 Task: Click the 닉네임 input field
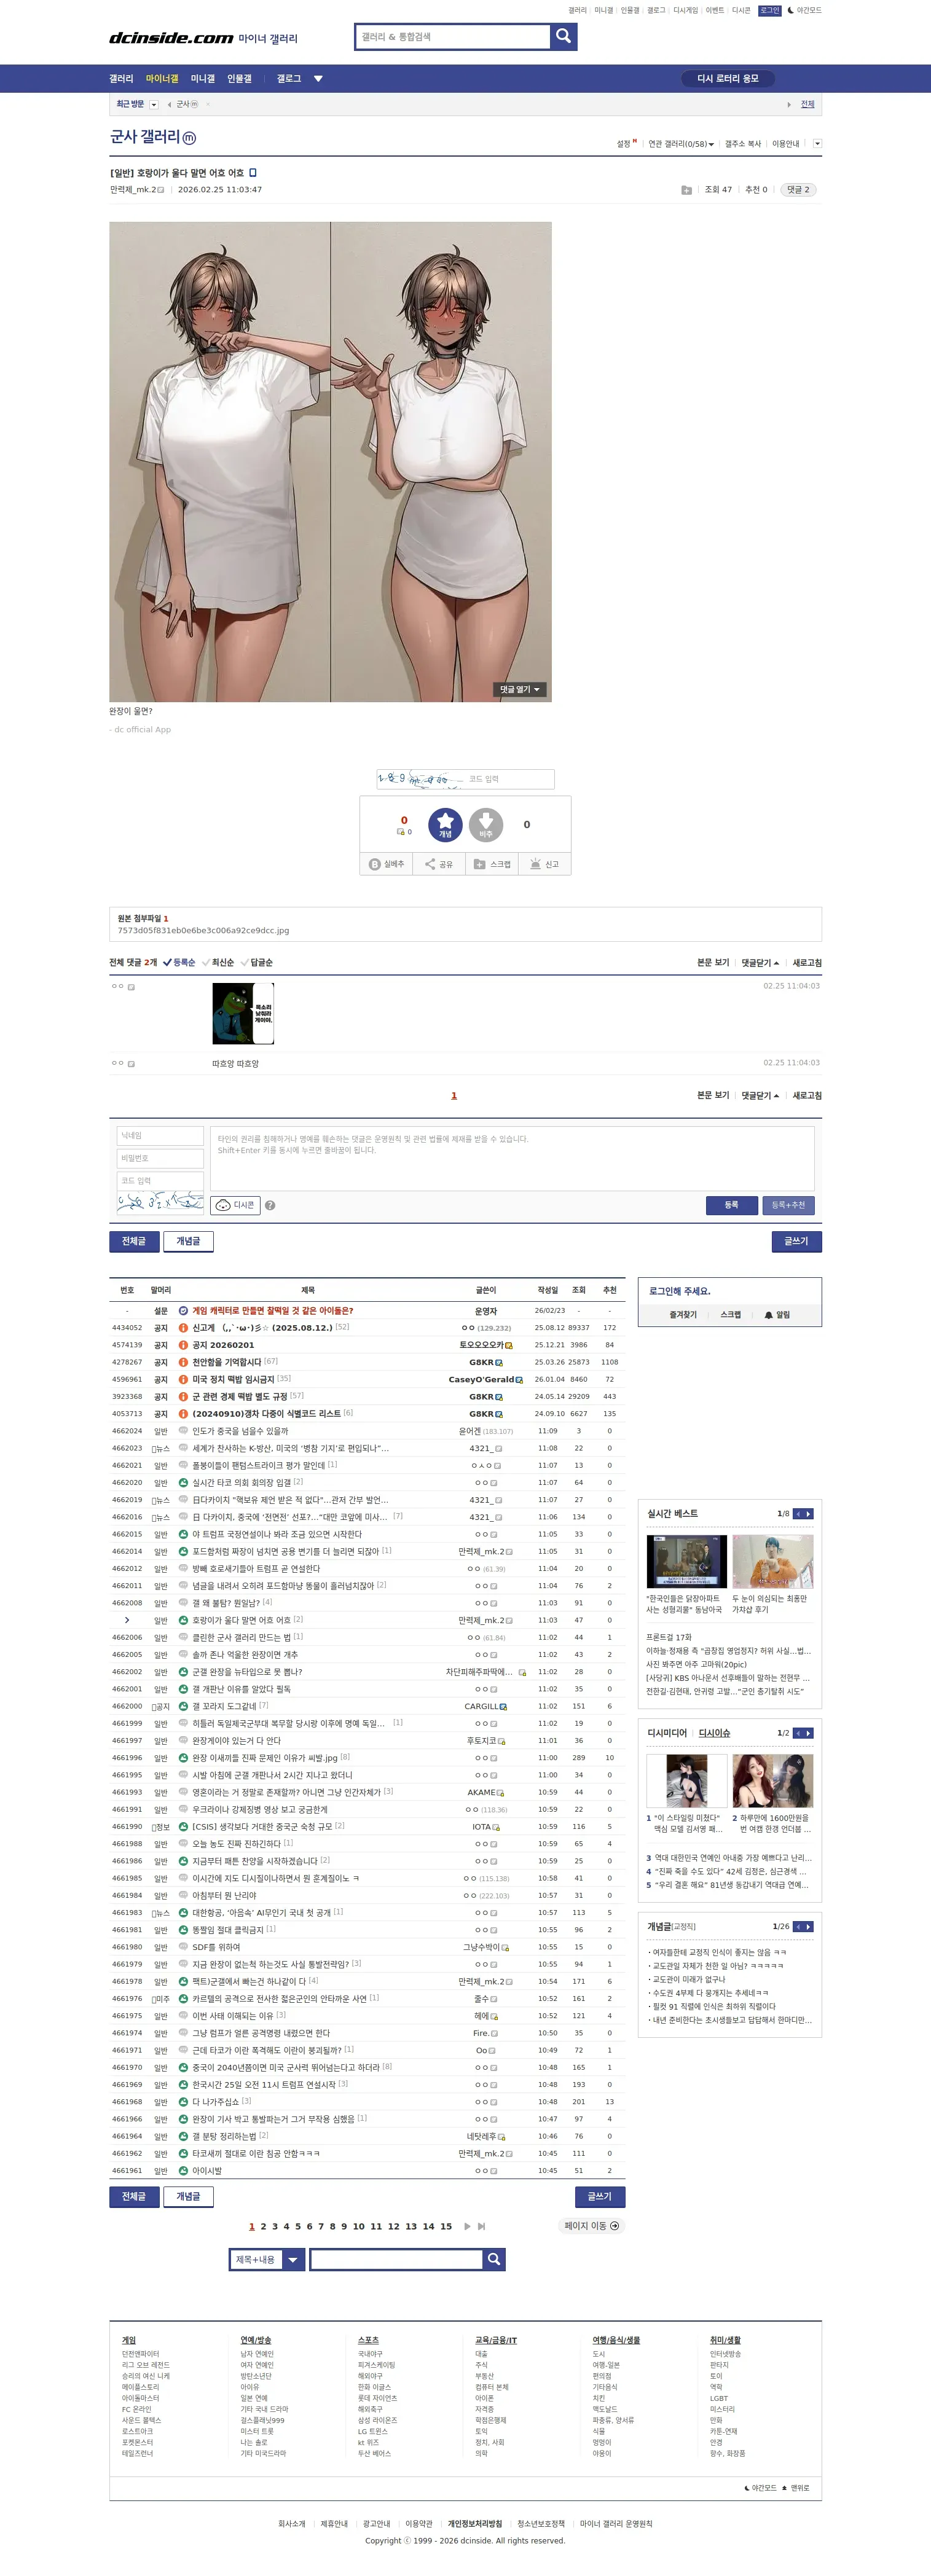[160, 1136]
